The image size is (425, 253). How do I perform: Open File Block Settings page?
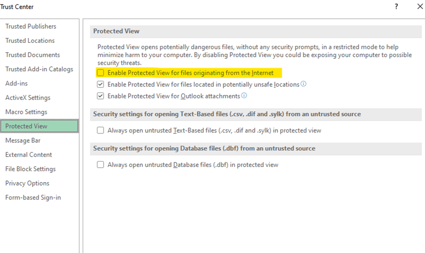[31, 169]
